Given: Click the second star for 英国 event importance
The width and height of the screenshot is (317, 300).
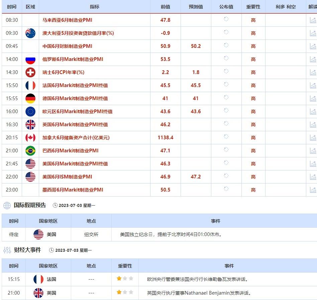Looking at the screenshot, I should (x=124, y=293).
